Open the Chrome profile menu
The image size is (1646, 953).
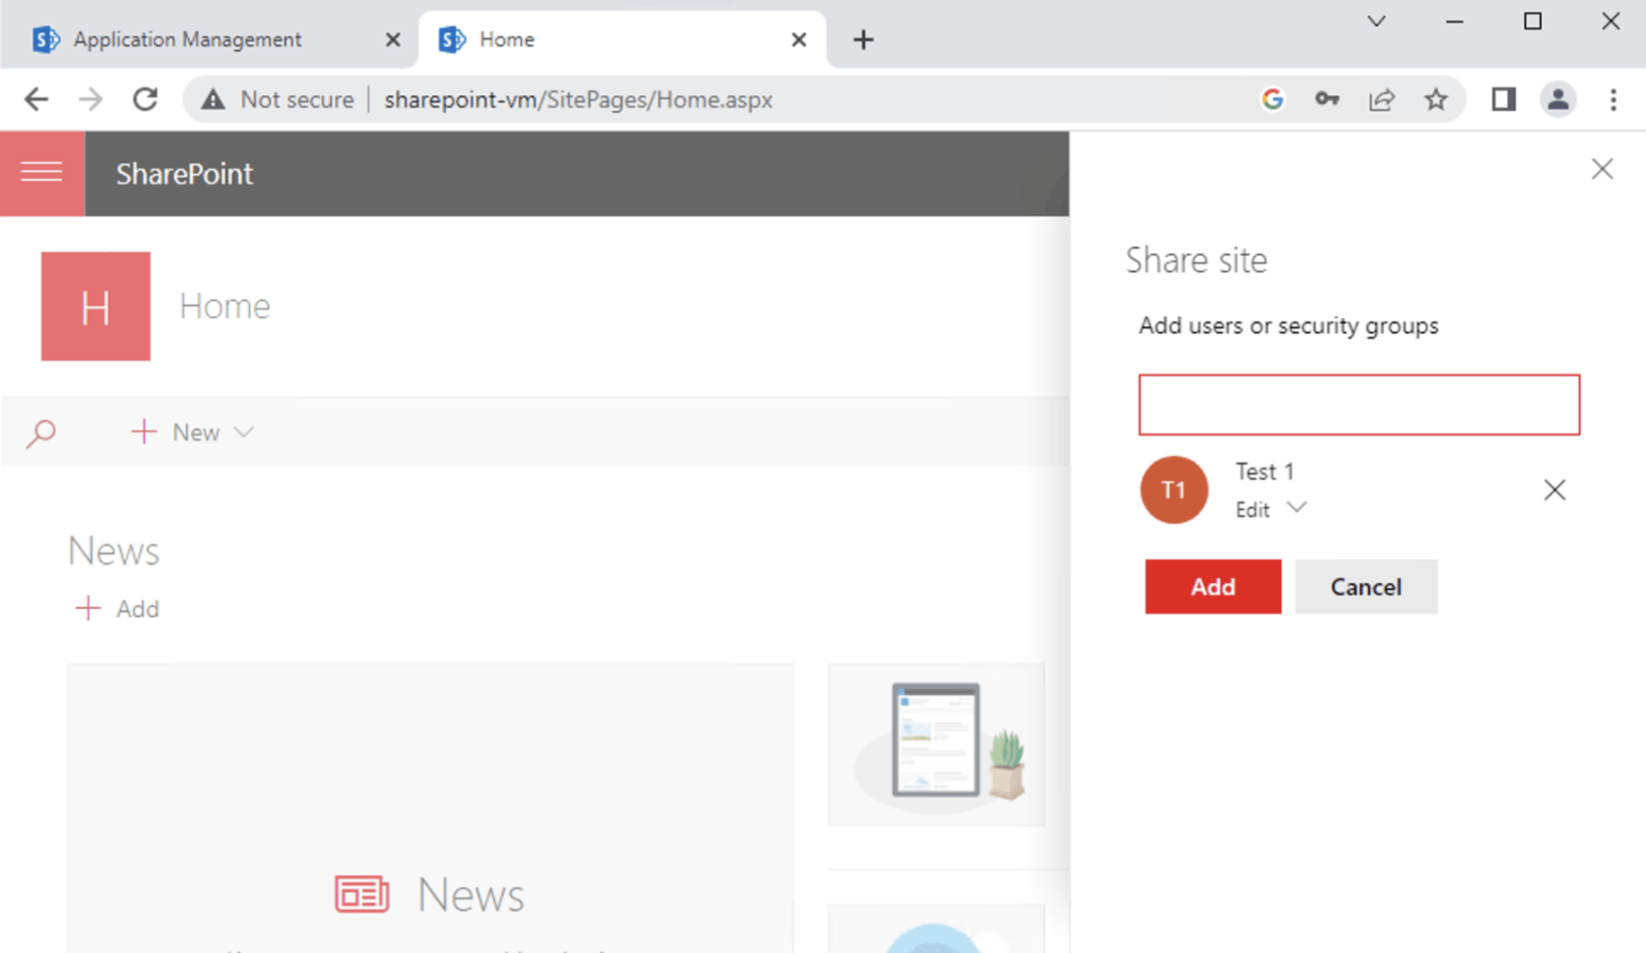(x=1558, y=99)
